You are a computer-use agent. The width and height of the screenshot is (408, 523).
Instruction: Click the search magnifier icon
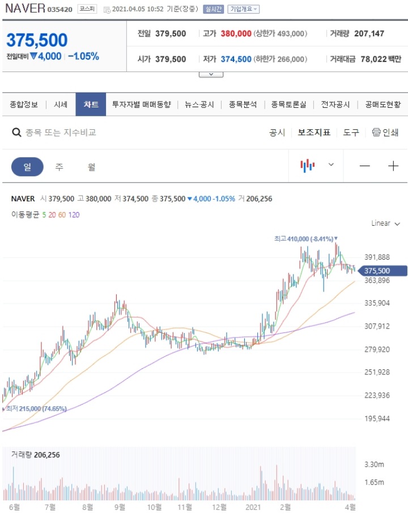[x=16, y=132]
